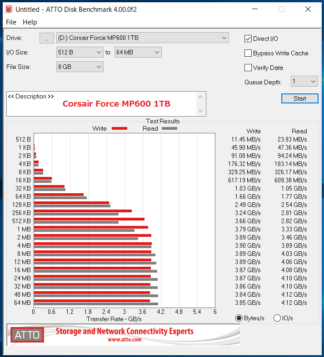The image size is (324, 357).
Task: Click the red Write legend swatch
Action: pyautogui.click(x=120, y=128)
